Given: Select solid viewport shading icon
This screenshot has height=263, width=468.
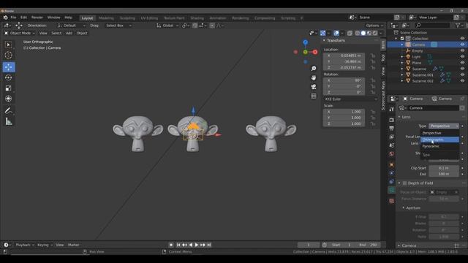Looking at the screenshot, I should coord(363,33).
